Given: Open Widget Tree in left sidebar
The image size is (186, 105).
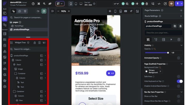Looking at the screenshot, I should tap(5, 19).
